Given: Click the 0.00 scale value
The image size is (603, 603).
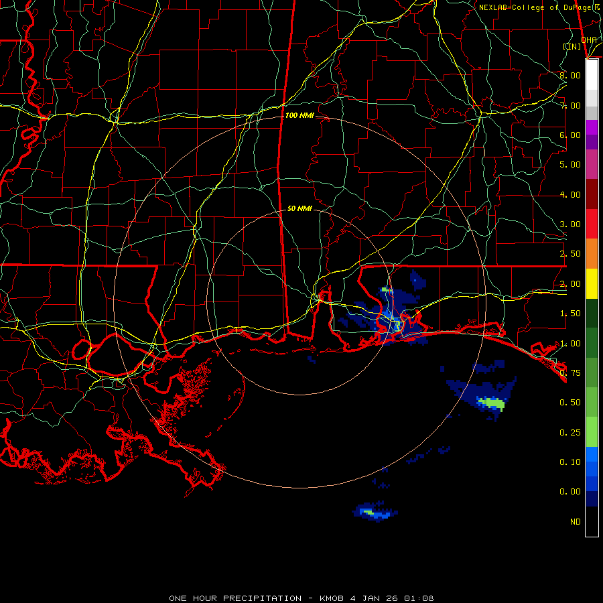Looking at the screenshot, I should 570,492.
